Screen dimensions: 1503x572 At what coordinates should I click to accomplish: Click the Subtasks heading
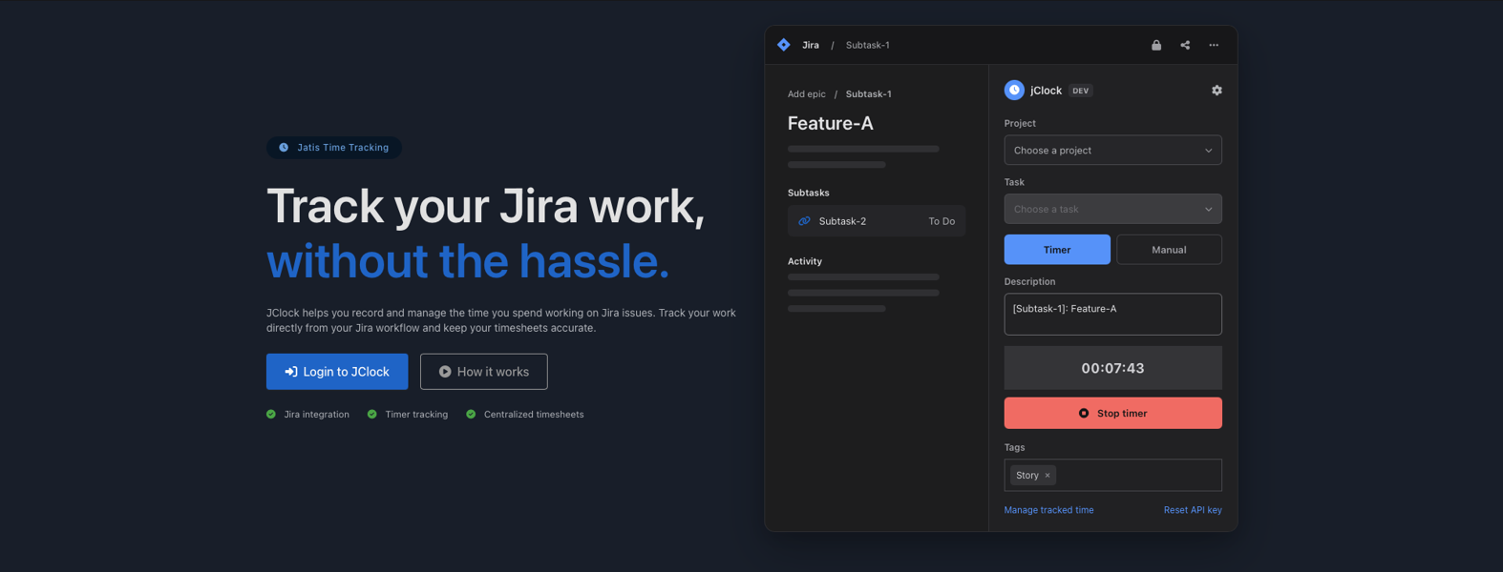(x=809, y=193)
